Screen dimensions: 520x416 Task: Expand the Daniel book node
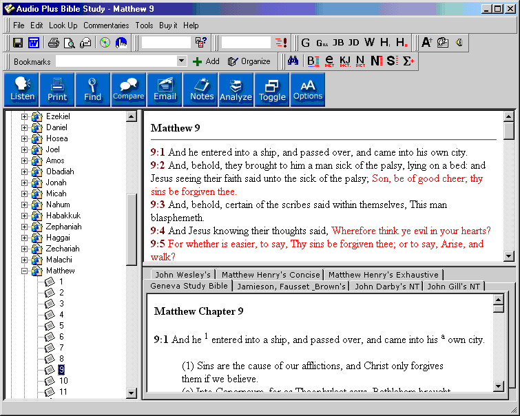pos(24,127)
